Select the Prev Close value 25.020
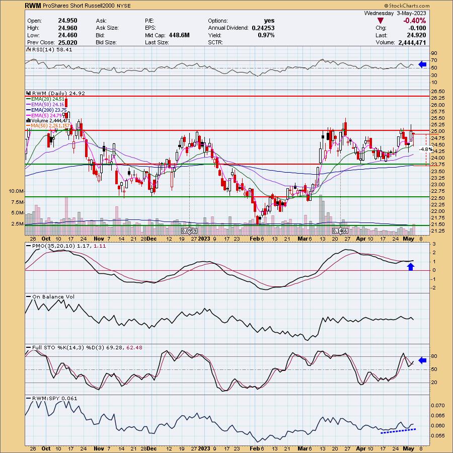This screenshot has width=453, height=453. pyautogui.click(x=67, y=42)
